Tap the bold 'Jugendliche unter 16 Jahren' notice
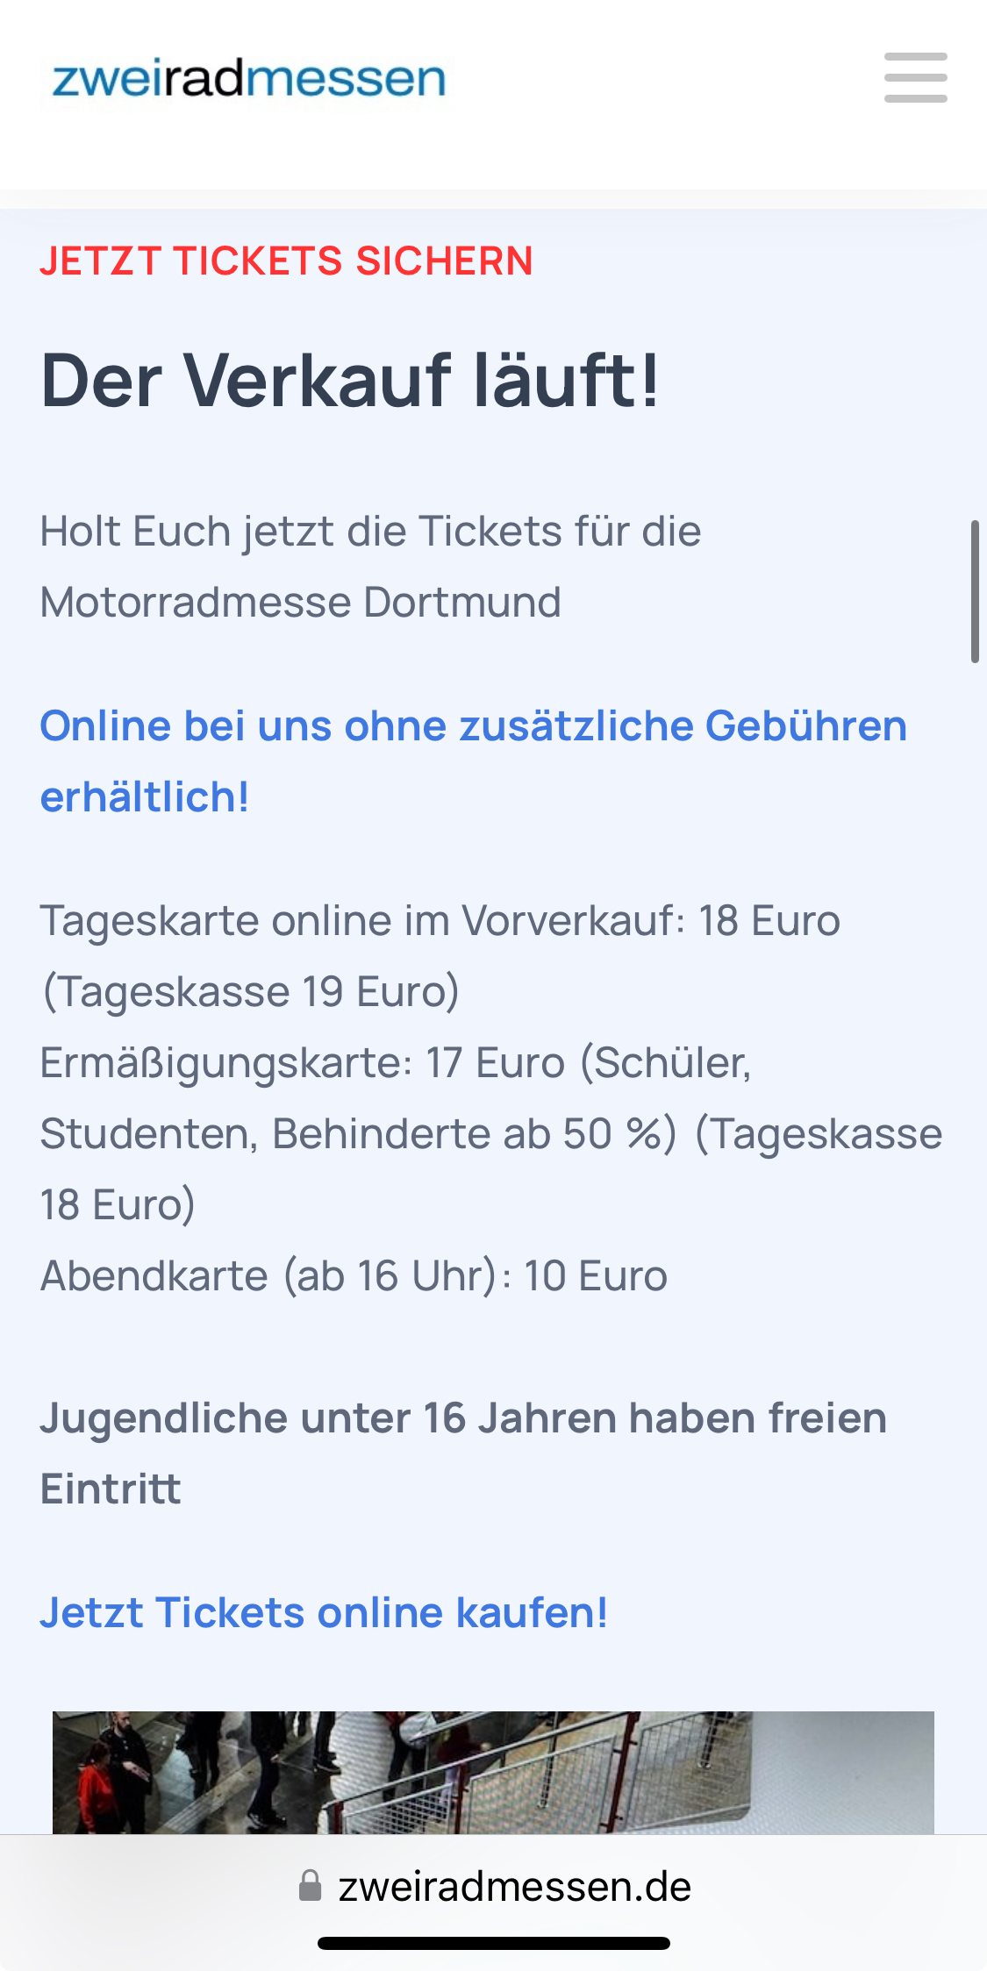The width and height of the screenshot is (987, 1971). tap(463, 1418)
